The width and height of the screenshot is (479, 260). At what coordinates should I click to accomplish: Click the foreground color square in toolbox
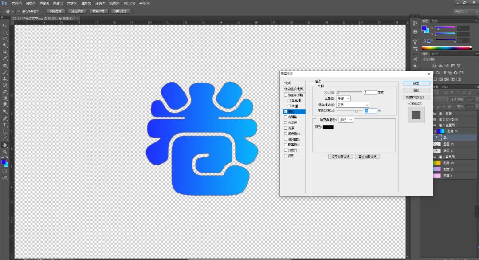point(4,162)
